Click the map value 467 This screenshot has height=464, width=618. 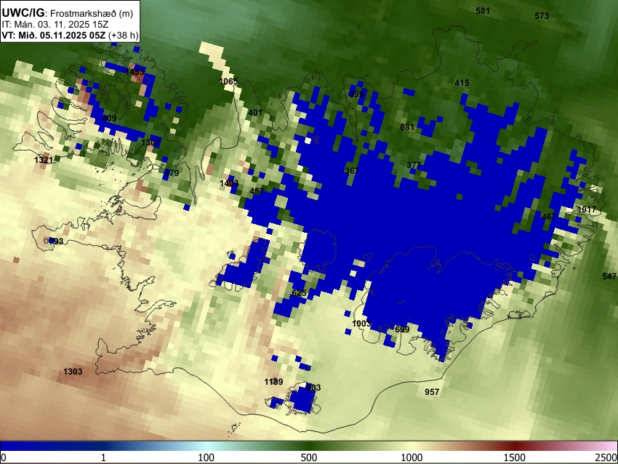(549, 217)
